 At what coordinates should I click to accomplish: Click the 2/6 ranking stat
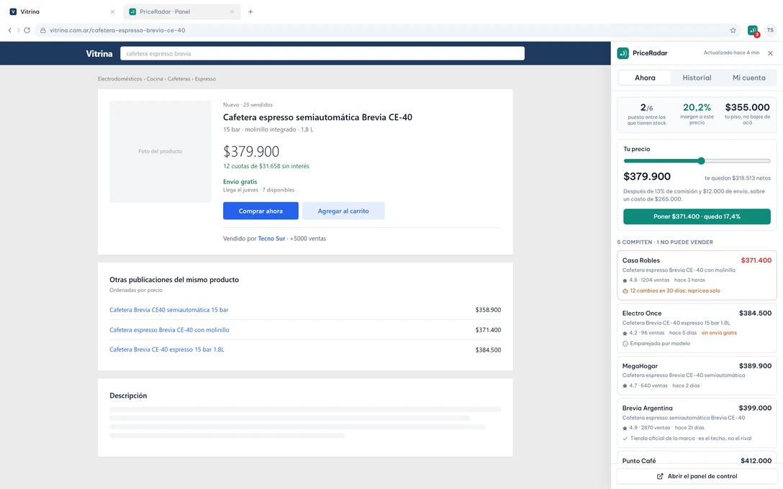pyautogui.click(x=646, y=114)
